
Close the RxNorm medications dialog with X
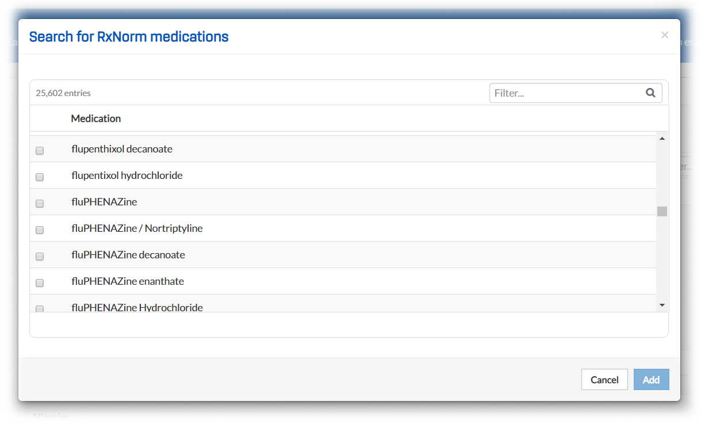coord(665,35)
